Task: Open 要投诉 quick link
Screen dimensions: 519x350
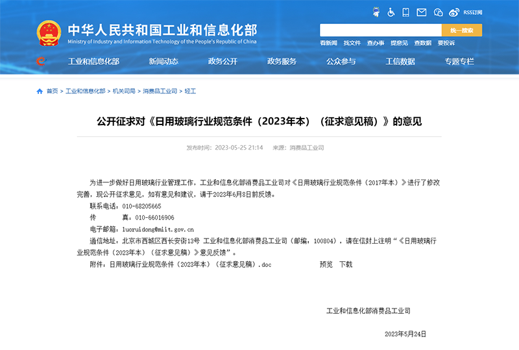Action: (x=446, y=43)
